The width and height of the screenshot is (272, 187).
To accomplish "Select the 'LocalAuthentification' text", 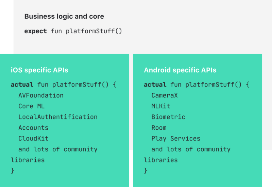I will tap(58, 117).
